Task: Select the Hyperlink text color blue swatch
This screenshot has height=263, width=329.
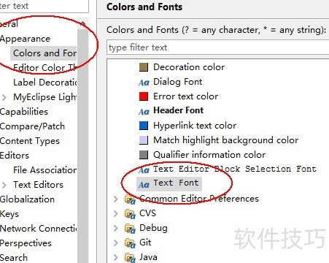Action: tap(144, 126)
